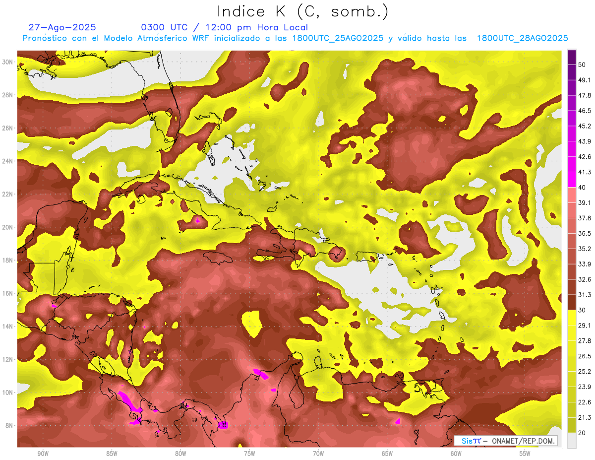Click the colorbar value 46.5

[585, 111]
